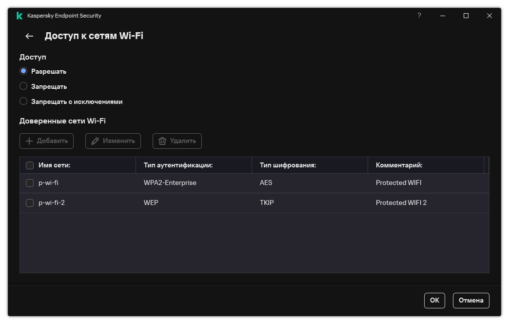The image size is (509, 324).
Task: Check the p-wi-fi-2 network checkbox
Action: click(x=30, y=203)
